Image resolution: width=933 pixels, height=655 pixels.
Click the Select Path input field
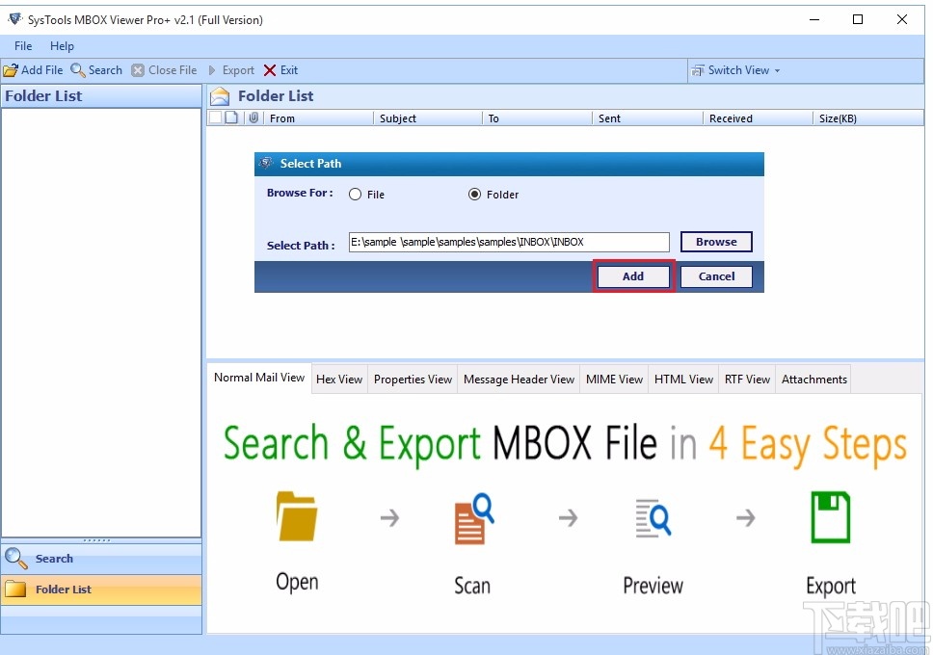pyautogui.click(x=508, y=242)
